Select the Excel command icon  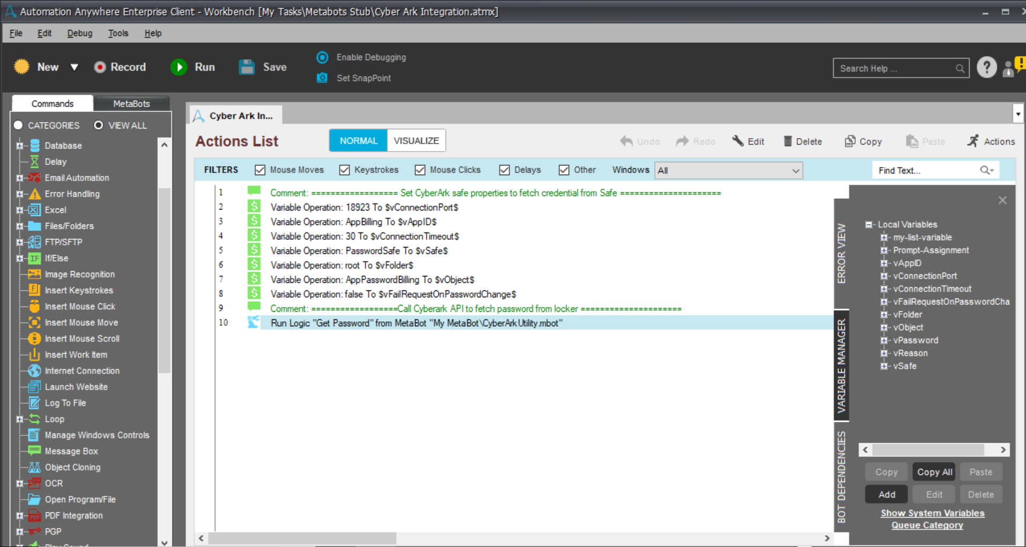[34, 210]
